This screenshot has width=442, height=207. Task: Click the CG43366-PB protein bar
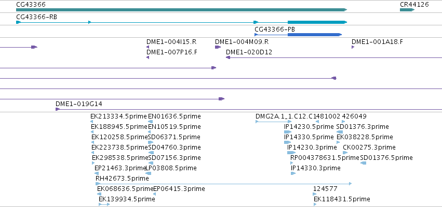coord(315,35)
